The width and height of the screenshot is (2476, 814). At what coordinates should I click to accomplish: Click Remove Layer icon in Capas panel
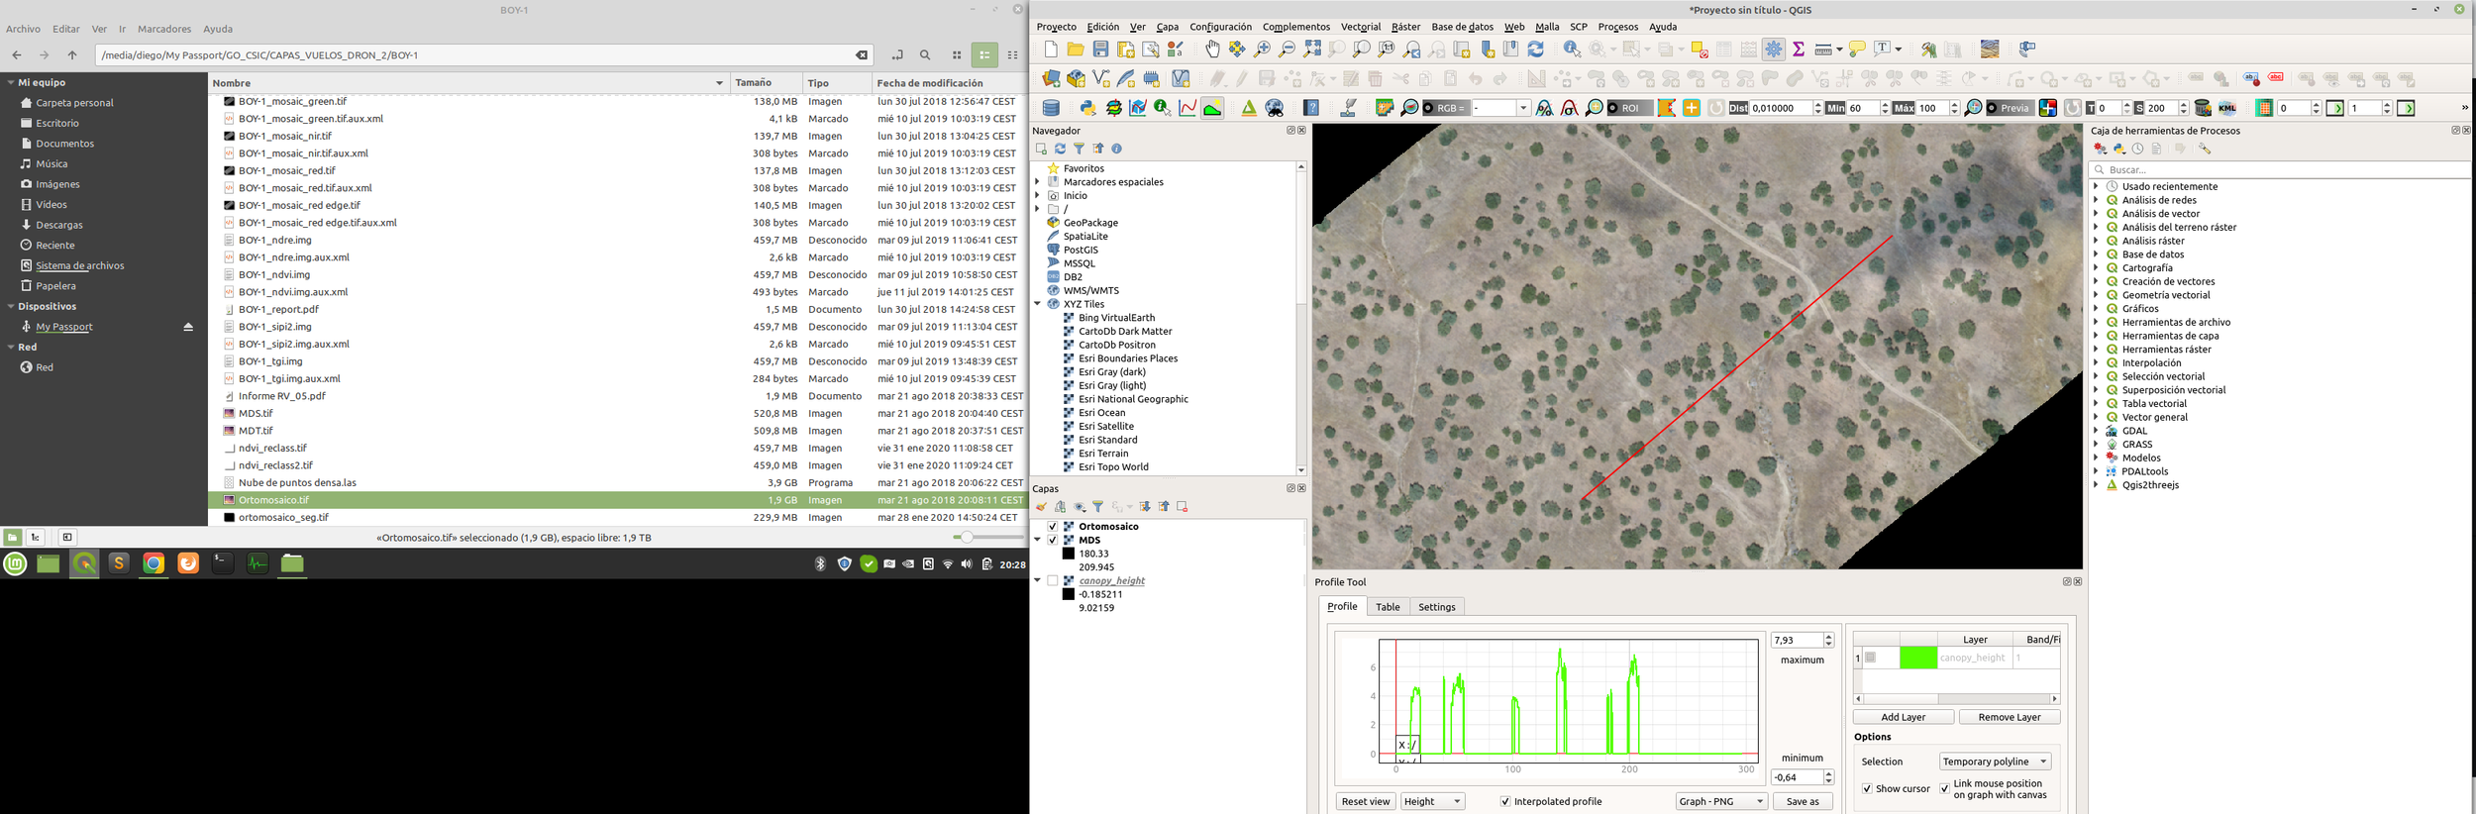[1182, 507]
